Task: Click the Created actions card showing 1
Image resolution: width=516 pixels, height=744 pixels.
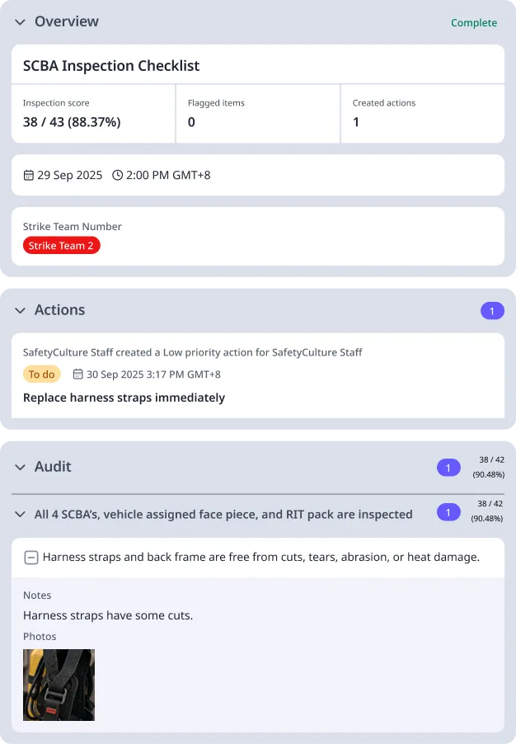Action: click(423, 112)
